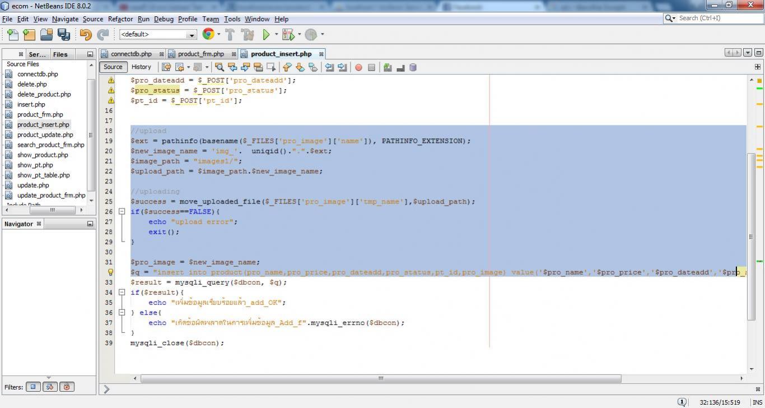The height and width of the screenshot is (408, 765).
Task: Click the Save All toolbar icon
Action: tap(63, 35)
